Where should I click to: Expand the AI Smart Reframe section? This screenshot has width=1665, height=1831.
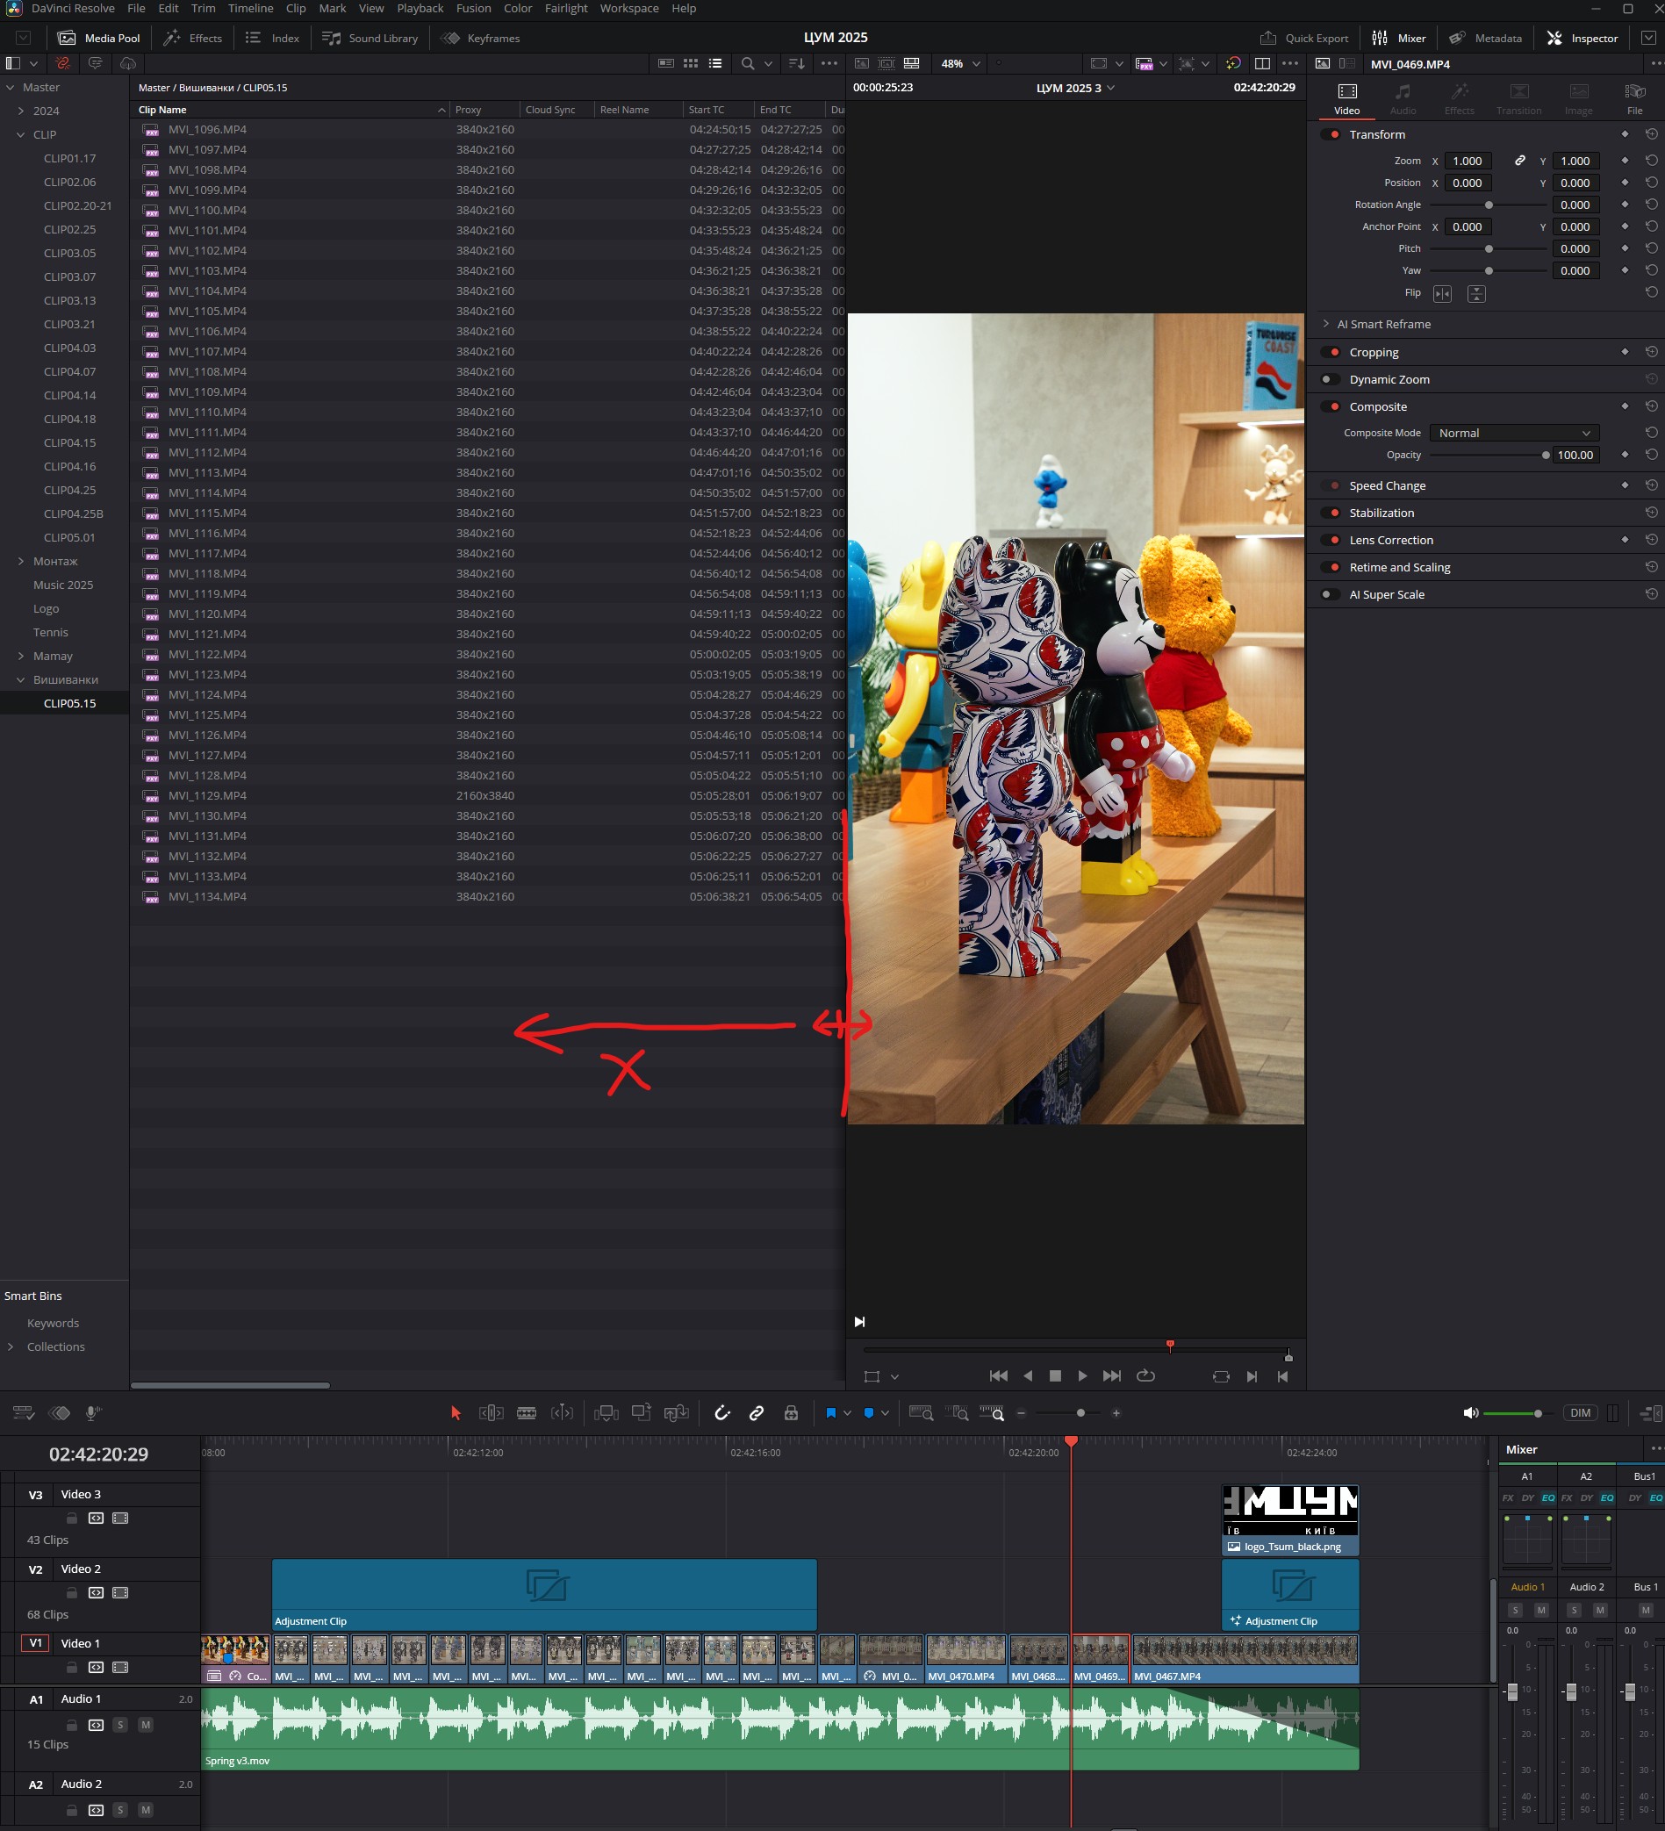coord(1326,324)
